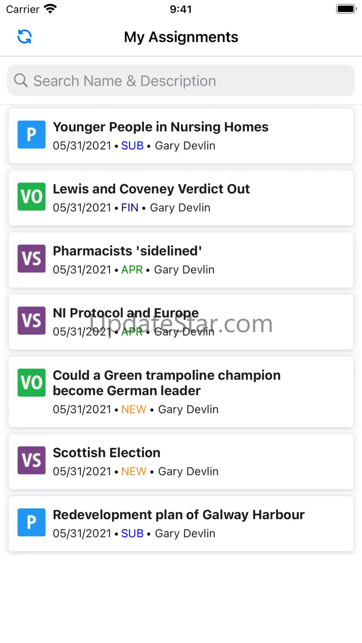Open Lewis and Coveney Verdict Out assignment
This screenshot has width=362, height=643.
pos(151,189)
